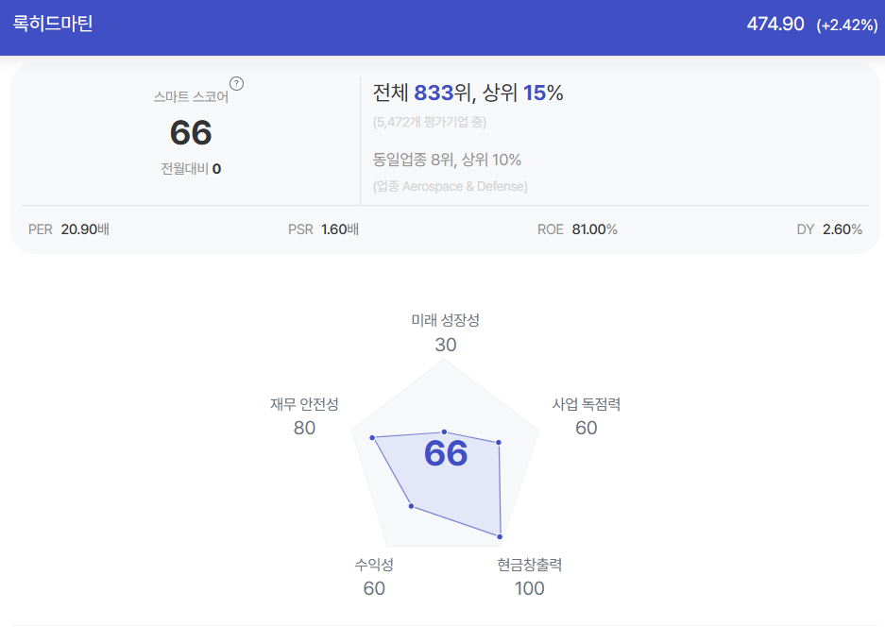The image size is (885, 643).
Task: Click the PER 20.90배 metric
Action: pos(69,229)
